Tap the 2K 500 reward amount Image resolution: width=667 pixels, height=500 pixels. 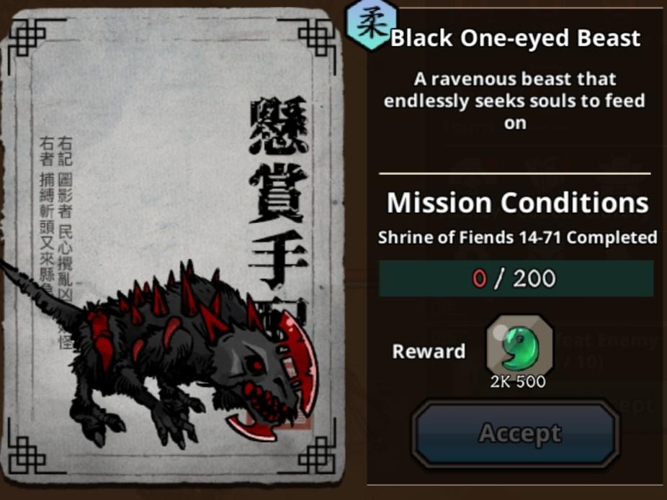coord(518,381)
